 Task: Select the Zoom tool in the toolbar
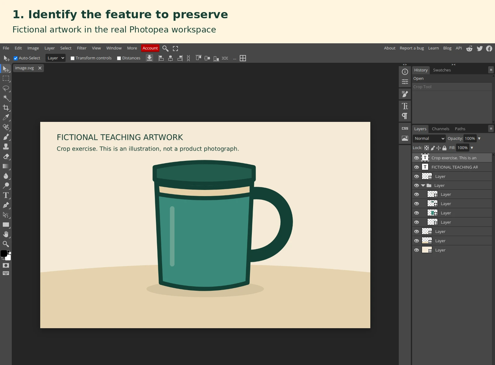(6, 244)
